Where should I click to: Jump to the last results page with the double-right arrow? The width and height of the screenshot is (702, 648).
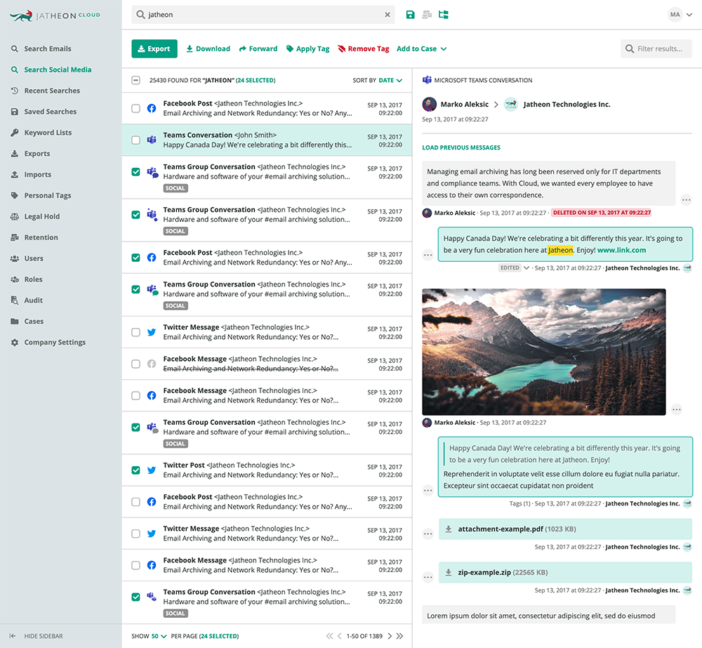[399, 636]
